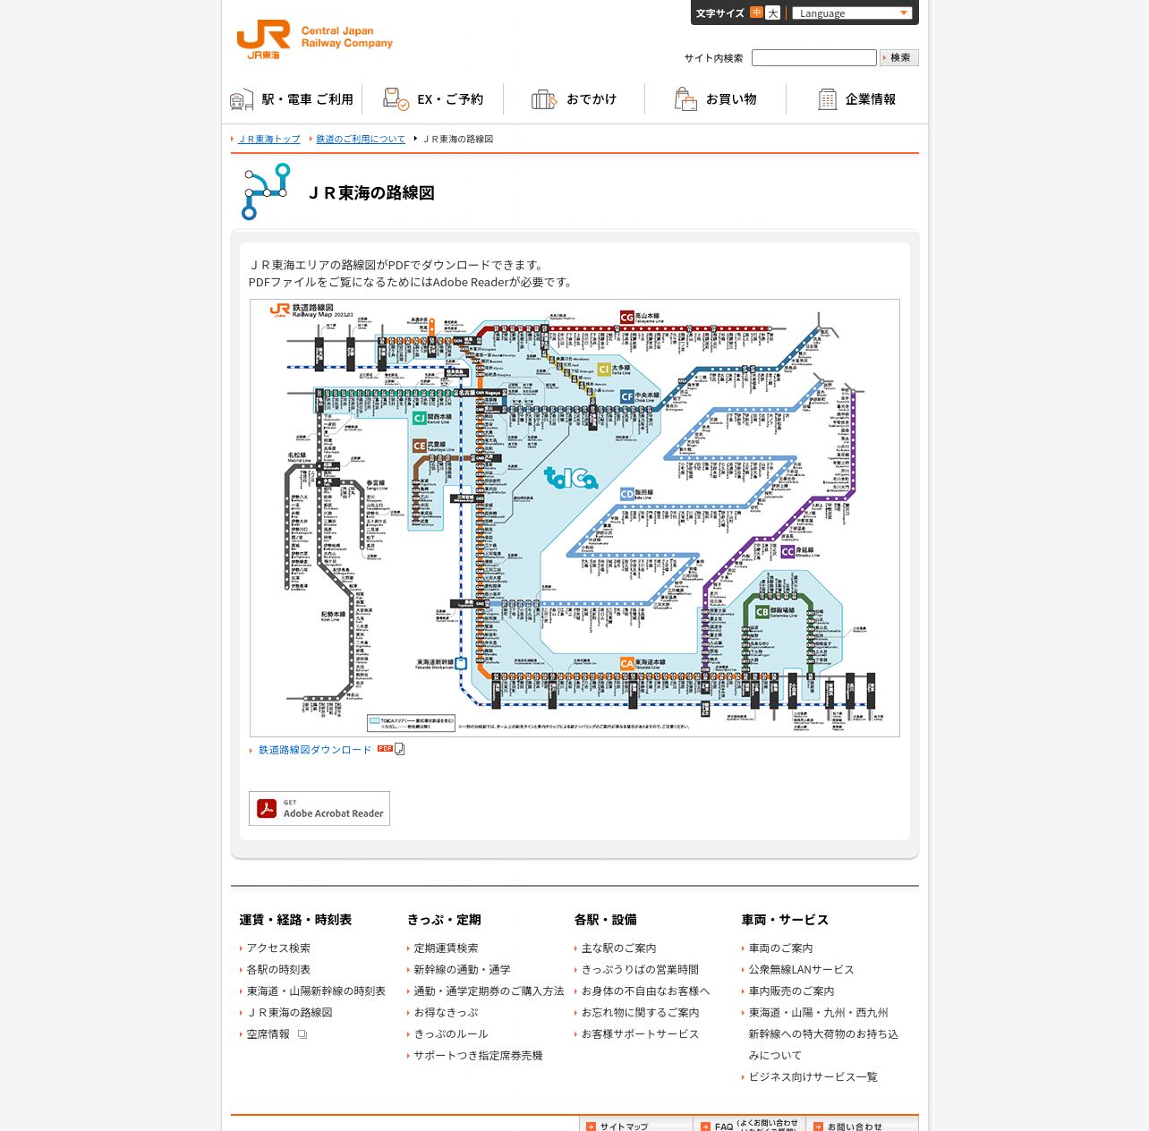Open お忘れ物に関するご案内 link
Screen dimensions: 1149x1131
tap(640, 1013)
